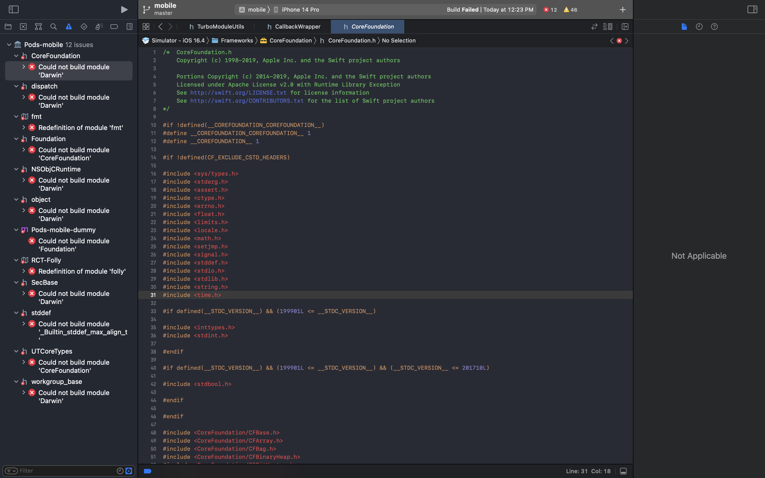This screenshot has width=765, height=478.
Task: Open the File inspector document icon
Action: [x=684, y=27]
